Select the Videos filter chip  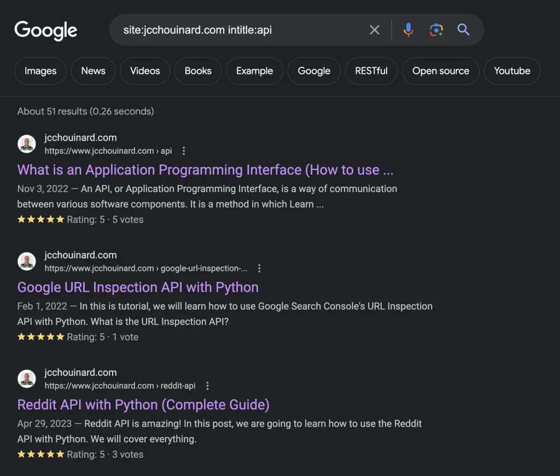tap(145, 71)
